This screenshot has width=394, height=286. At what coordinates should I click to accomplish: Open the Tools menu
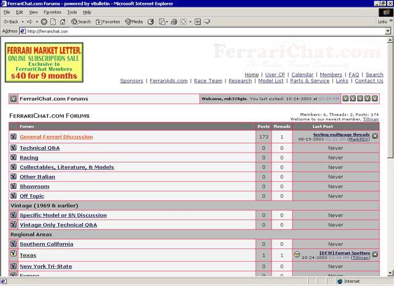(72, 12)
